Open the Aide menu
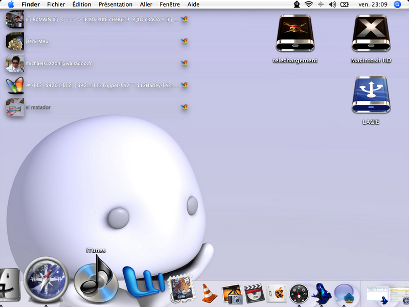The height and width of the screenshot is (307, 409). tap(193, 5)
